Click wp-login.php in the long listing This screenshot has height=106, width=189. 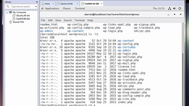(127, 54)
